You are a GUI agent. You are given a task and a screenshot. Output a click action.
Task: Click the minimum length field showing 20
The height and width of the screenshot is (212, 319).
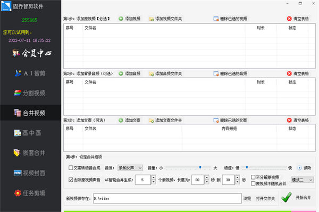tap(198, 180)
